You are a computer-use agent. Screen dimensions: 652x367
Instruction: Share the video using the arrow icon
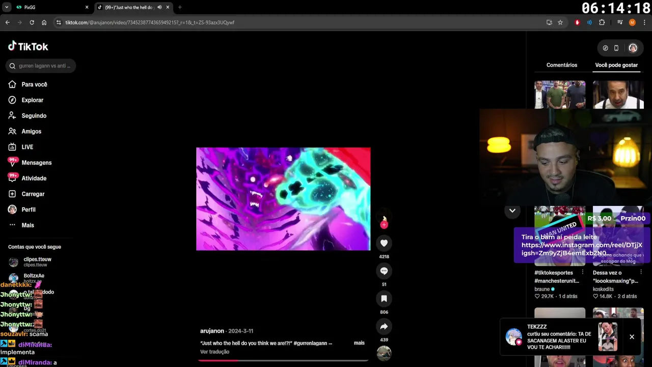pos(384,326)
